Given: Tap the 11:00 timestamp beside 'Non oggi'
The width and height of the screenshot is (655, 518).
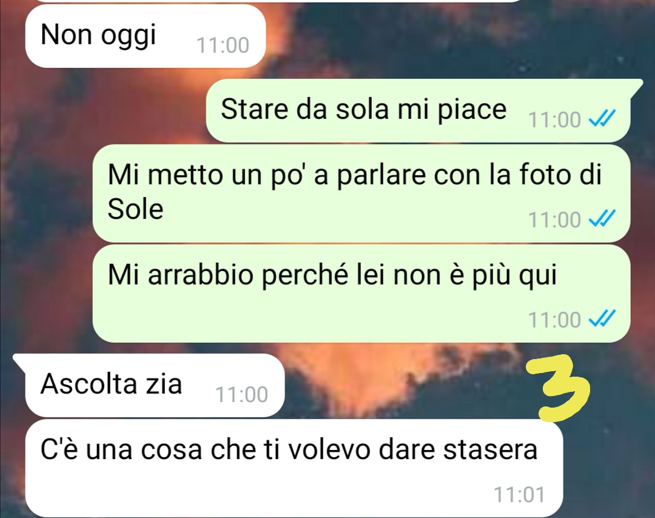Looking at the screenshot, I should [223, 45].
